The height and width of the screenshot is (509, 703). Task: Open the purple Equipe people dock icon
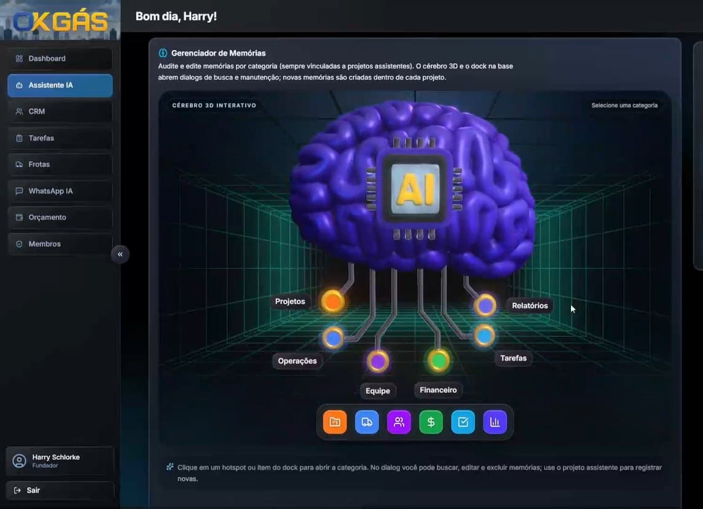(399, 422)
